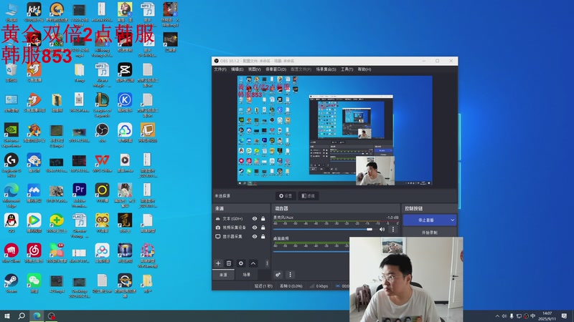Screen dimensions: 574x322
Task: Switch to OBS in taskbar
Action: click(52, 316)
